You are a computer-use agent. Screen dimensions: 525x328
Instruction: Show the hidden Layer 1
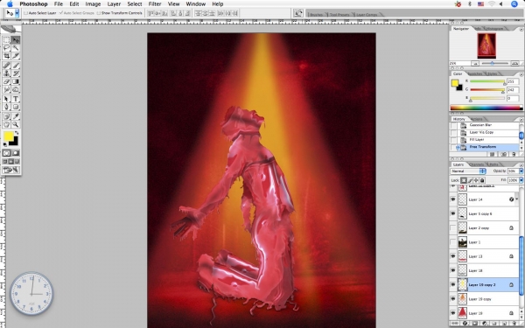(x=453, y=242)
